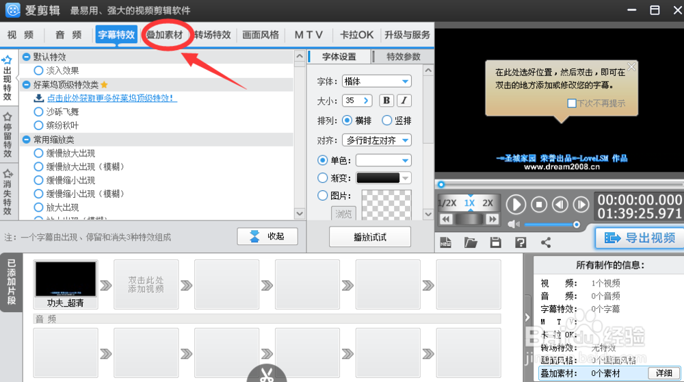
Task: Open the 音频 tab
Action: coord(68,35)
